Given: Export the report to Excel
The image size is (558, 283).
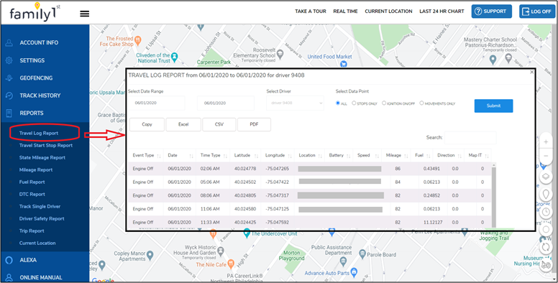Looking at the screenshot, I should pos(183,124).
